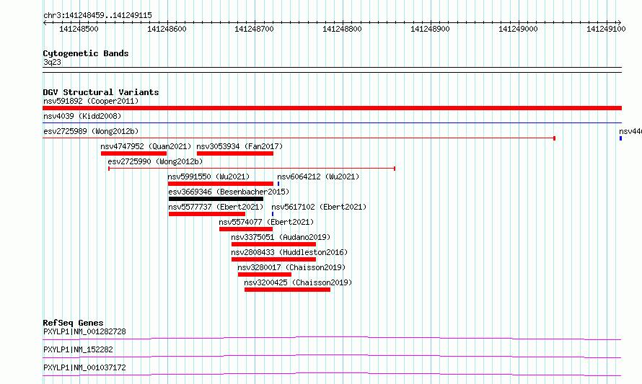Click the nsv3375051 (Audano2019) red bar
Image resolution: width=642 pixels, height=384 pixels.
pos(273,244)
